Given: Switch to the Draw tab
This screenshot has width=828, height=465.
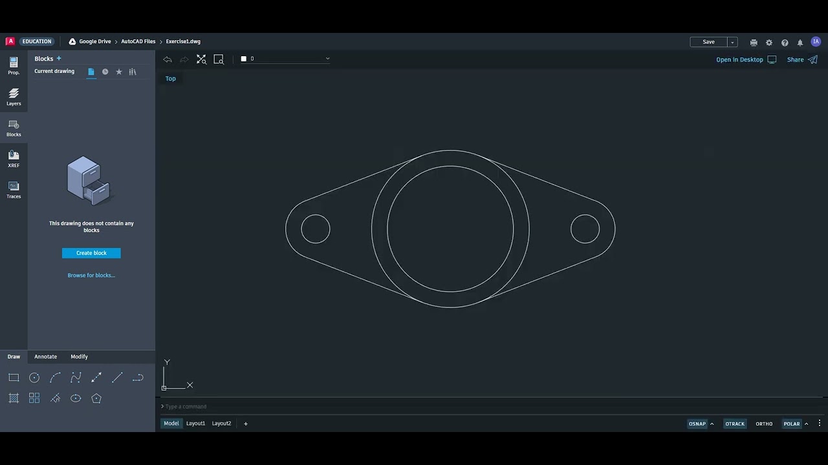Looking at the screenshot, I should 14,356.
